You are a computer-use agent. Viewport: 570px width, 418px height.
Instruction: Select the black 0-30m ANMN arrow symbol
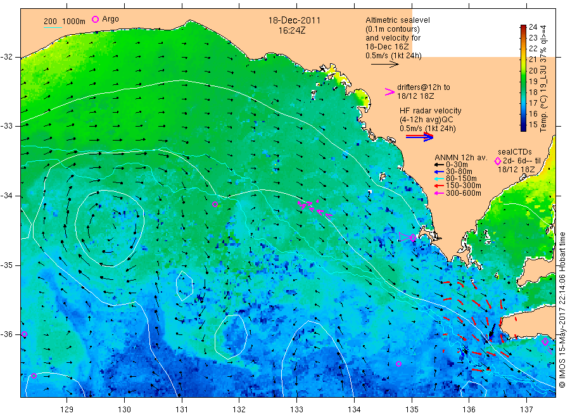[440, 165]
